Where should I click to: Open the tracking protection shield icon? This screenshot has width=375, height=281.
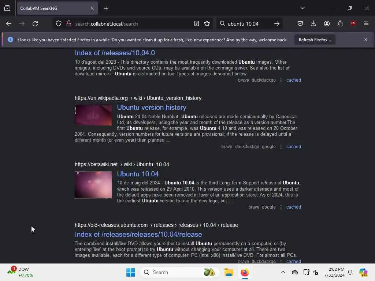[x=59, y=24]
